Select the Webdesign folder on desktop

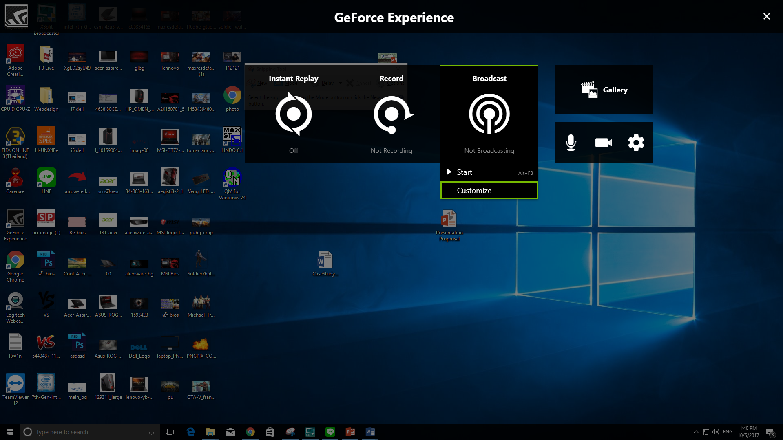[x=46, y=99]
